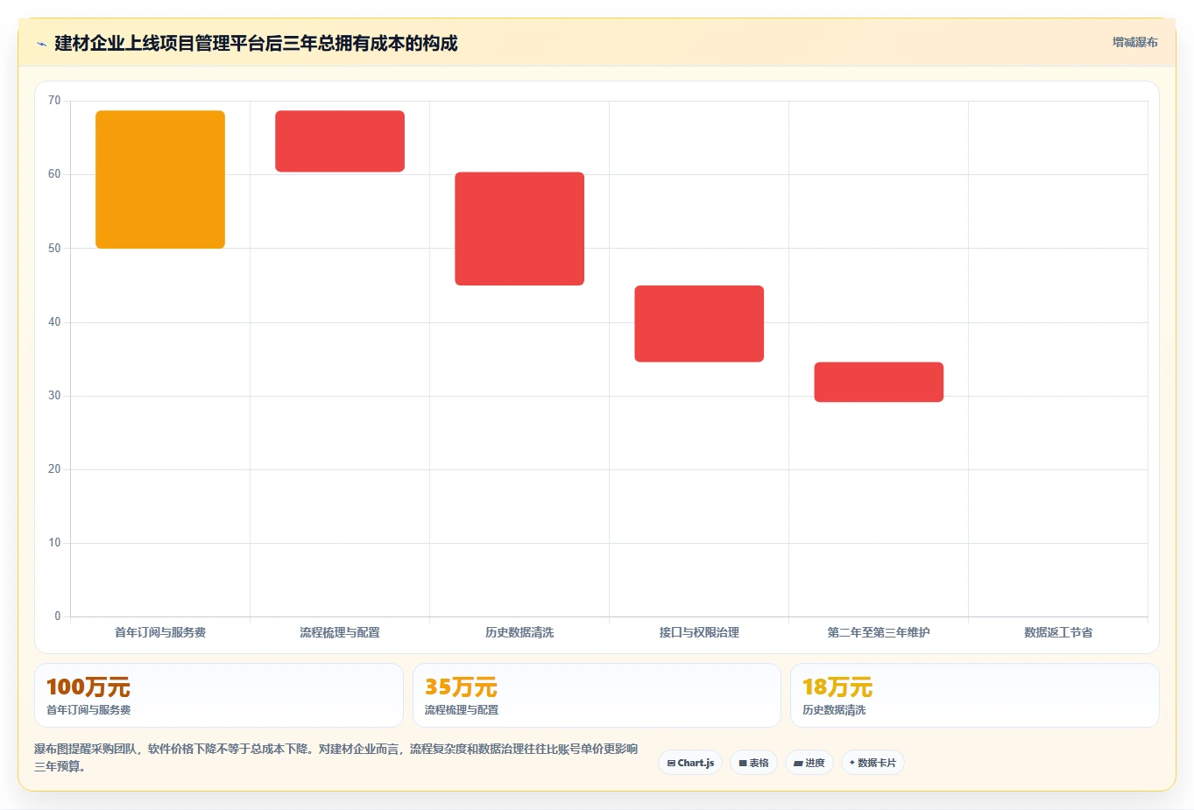Click the footer note starting with 瀑布图提醒采购团队
Screen dimensions: 1194x810
336,757
